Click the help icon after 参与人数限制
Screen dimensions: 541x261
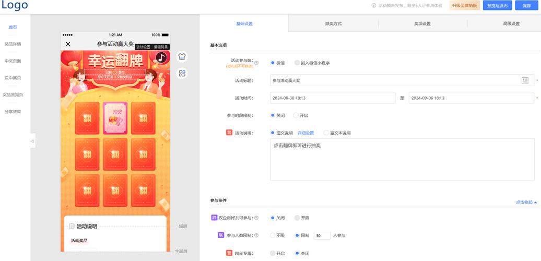point(256,235)
